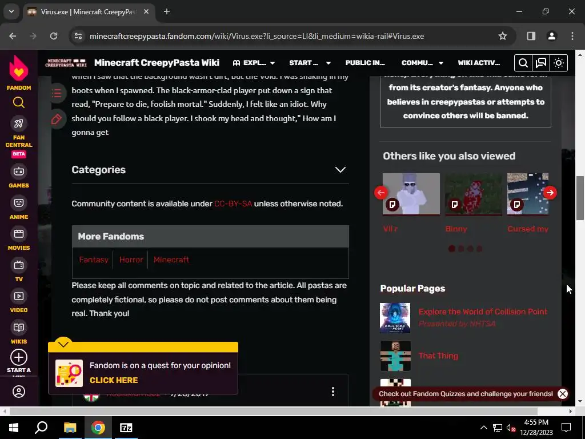Open the That Thing popular page link
The image size is (585, 439).
point(438,356)
